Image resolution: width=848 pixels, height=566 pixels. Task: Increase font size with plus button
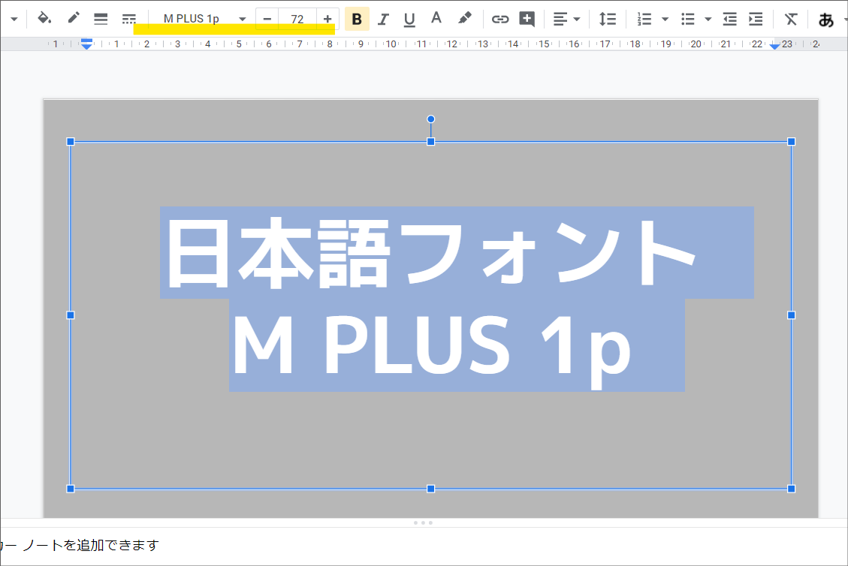point(327,19)
